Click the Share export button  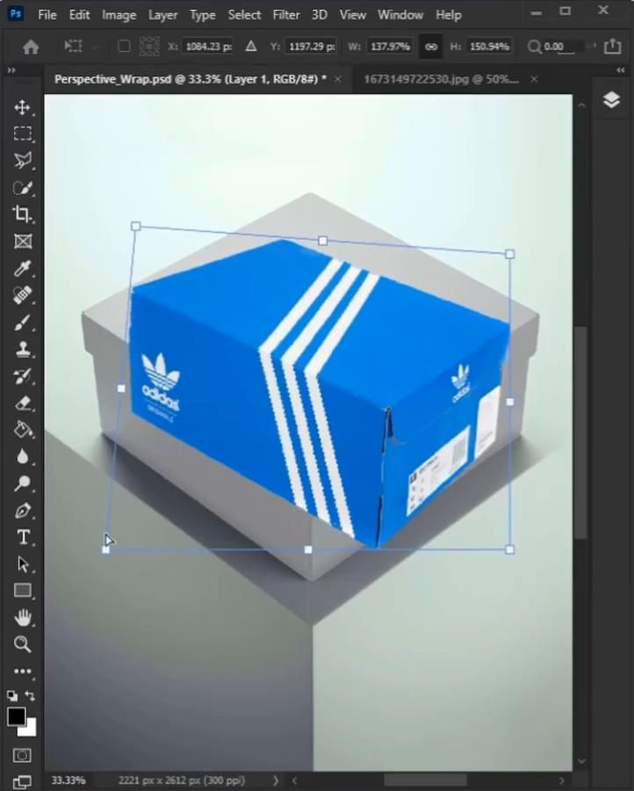coord(611,47)
